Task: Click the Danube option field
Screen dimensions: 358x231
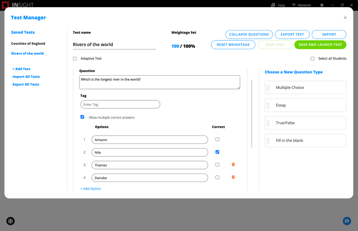Action: click(150, 178)
